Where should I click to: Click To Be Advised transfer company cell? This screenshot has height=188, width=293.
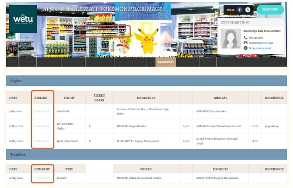point(42,178)
